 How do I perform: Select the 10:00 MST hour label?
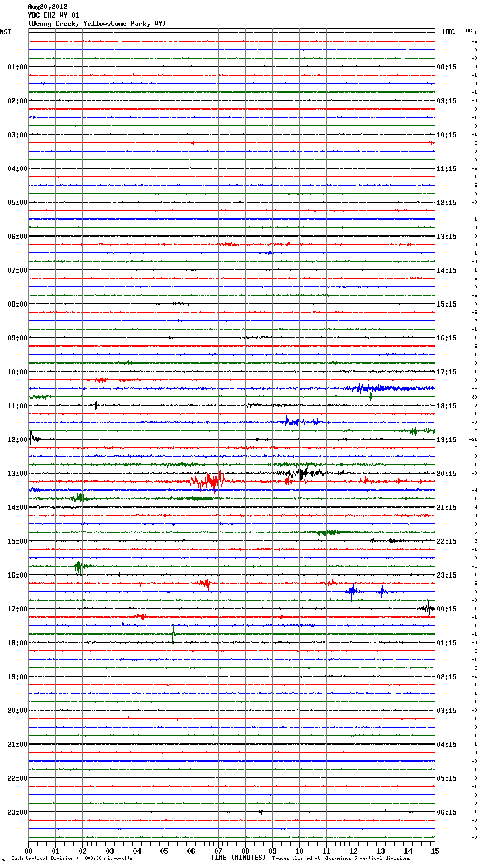pos(18,372)
